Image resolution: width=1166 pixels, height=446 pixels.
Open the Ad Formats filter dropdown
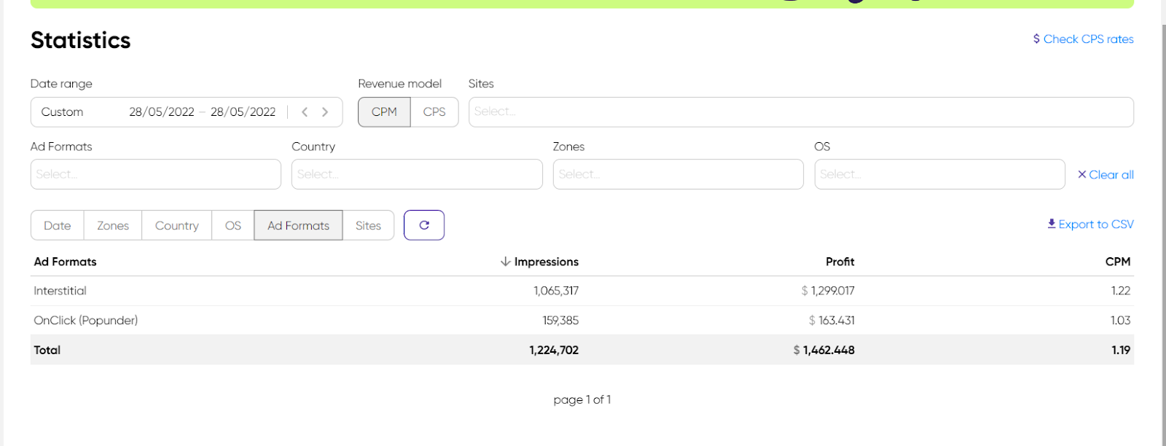point(155,175)
